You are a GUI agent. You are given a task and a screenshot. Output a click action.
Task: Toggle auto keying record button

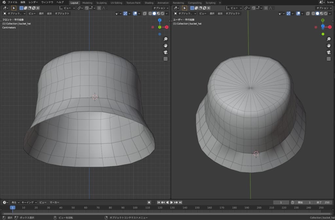[x=149, y=202]
